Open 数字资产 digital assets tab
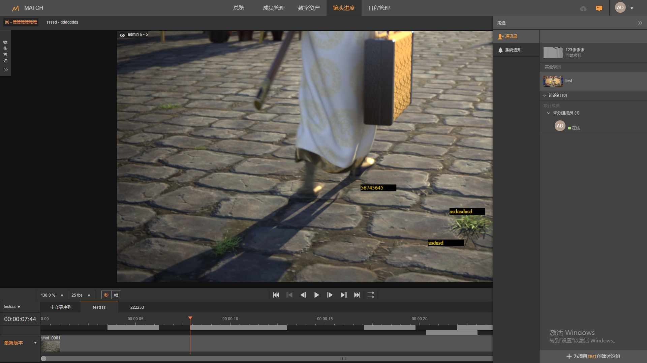Viewport: 647px width, 363px height. (x=309, y=8)
